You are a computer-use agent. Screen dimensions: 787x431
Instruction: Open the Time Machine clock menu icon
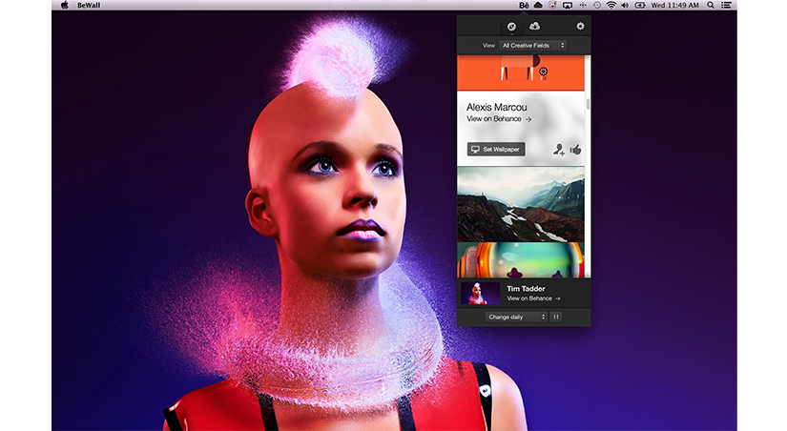click(x=597, y=5)
